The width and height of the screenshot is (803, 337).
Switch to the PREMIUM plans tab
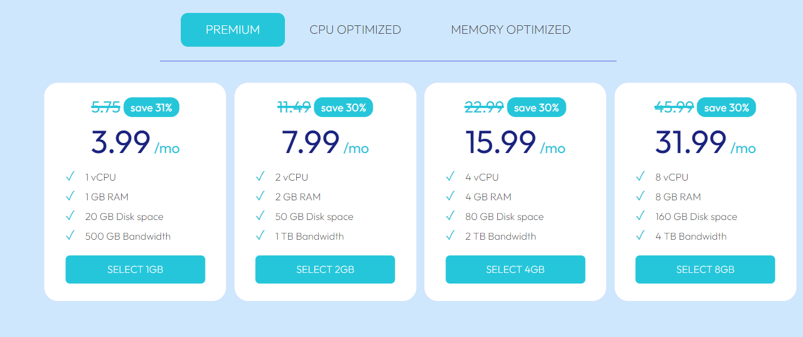[x=233, y=30]
